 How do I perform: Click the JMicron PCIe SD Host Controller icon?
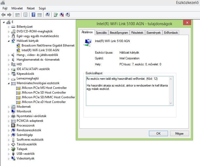[18, 93]
